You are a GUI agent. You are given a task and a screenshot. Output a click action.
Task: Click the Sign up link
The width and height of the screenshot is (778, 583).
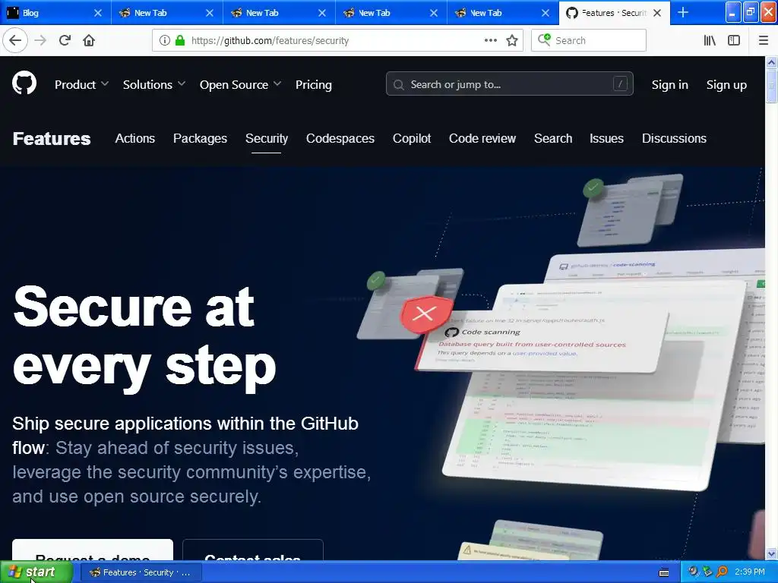[726, 85]
